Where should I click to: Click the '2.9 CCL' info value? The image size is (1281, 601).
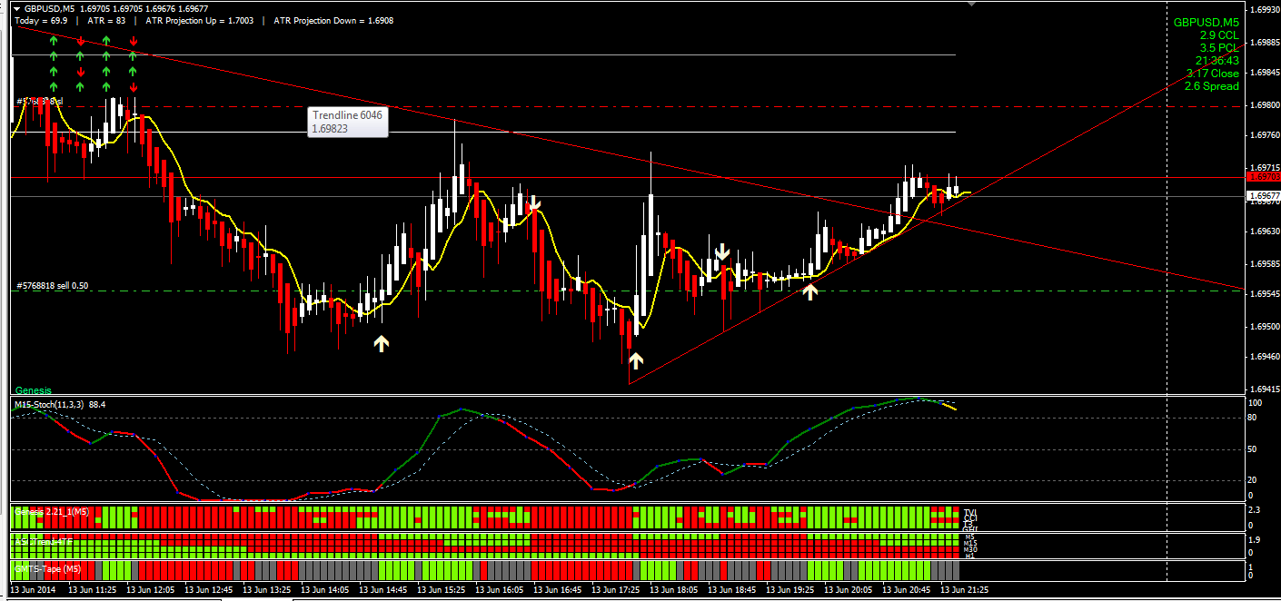tap(1219, 34)
